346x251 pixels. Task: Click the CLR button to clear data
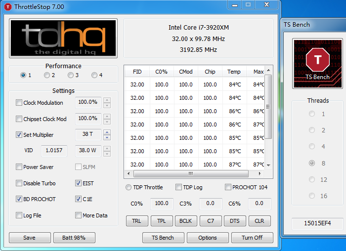coord(259,221)
